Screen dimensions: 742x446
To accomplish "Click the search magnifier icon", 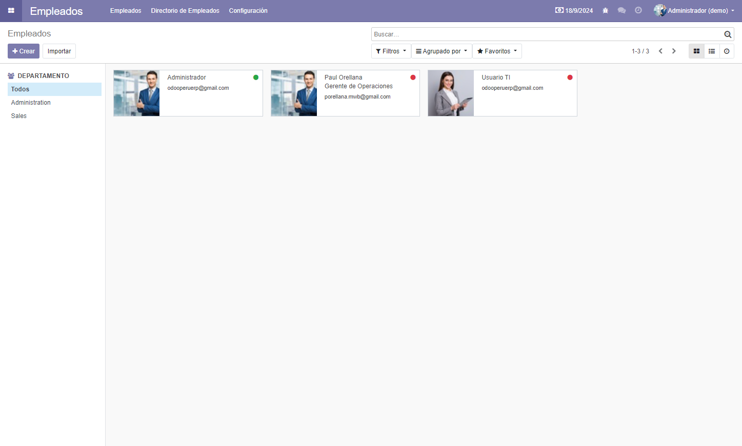I will [728, 34].
